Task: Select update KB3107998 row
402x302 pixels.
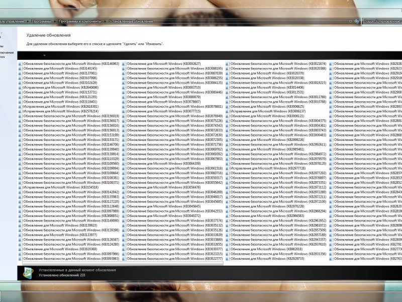Action: click(58, 78)
